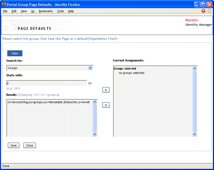Minimize the Firefox window
Image resolution: width=214 pixels, height=170 pixels.
coord(197,5)
